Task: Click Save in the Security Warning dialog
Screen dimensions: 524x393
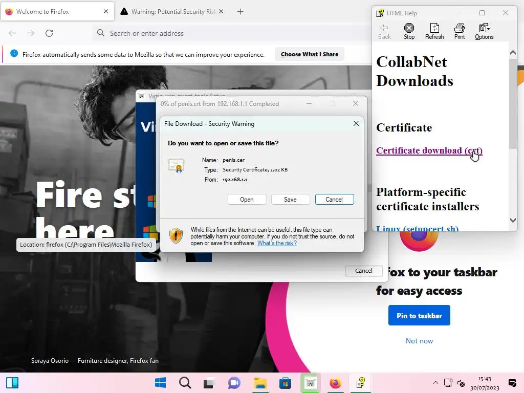Action: 290,200
